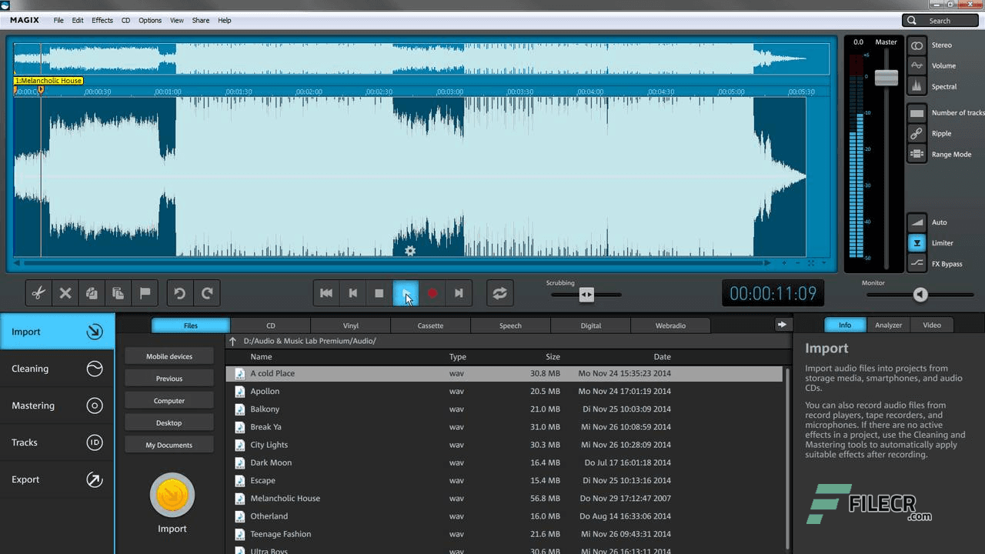The image size is (985, 554).
Task: Redo the last action
Action: (x=206, y=293)
